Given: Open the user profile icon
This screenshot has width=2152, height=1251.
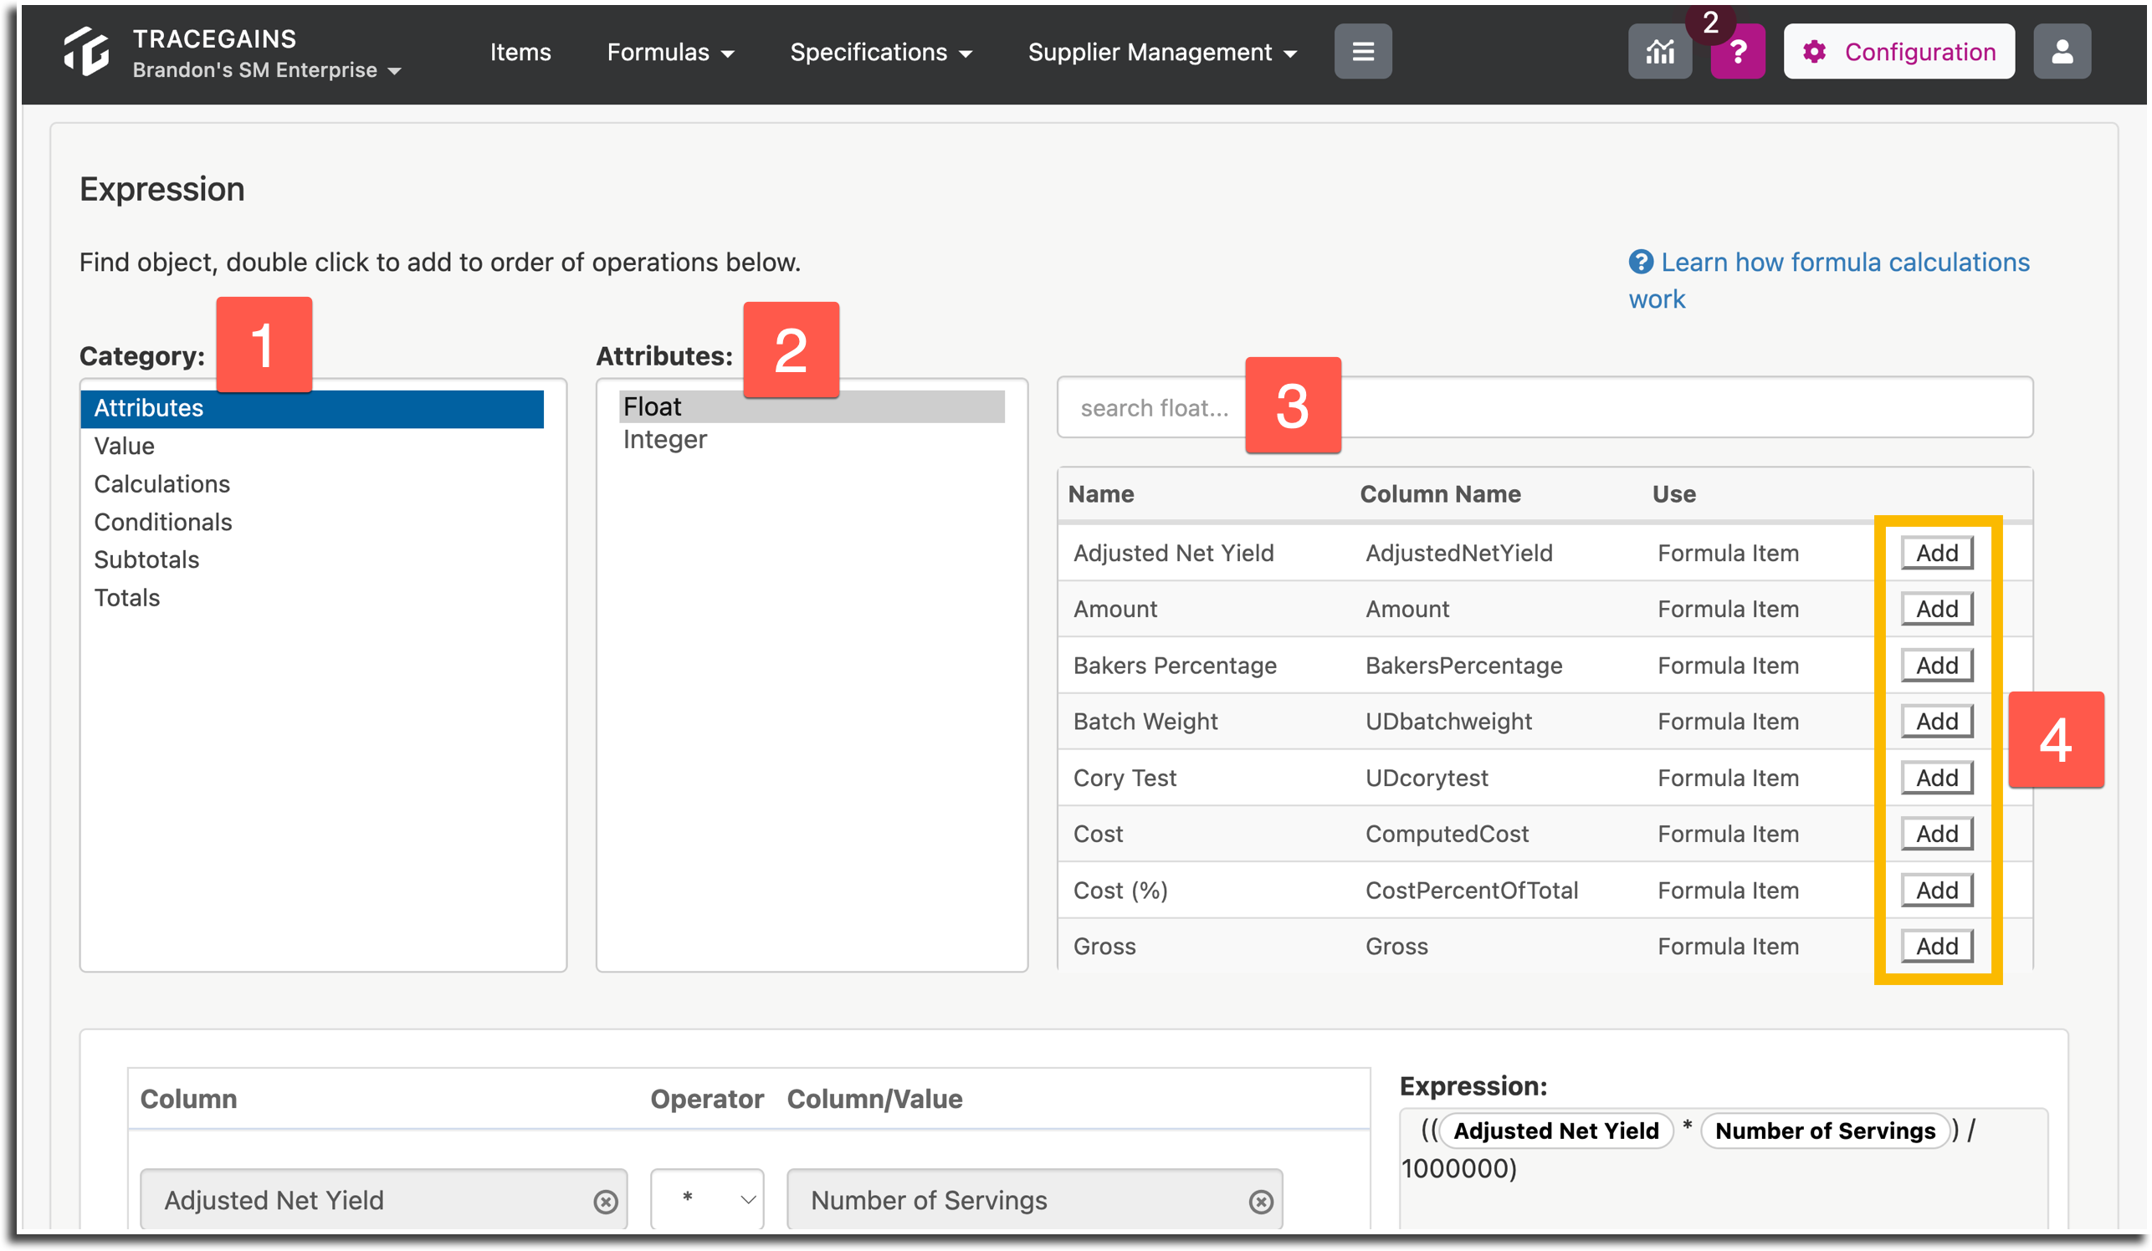Looking at the screenshot, I should point(2062,52).
